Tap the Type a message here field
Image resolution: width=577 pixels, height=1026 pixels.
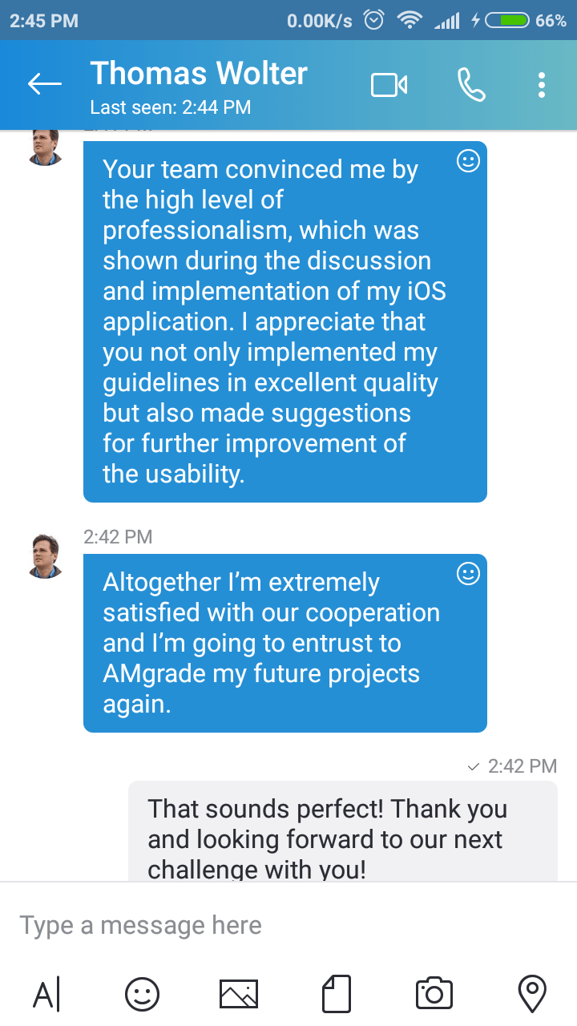[288, 925]
